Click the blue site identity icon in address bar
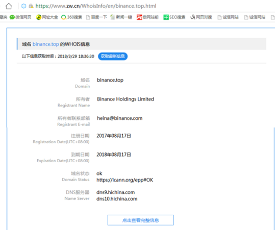The height and width of the screenshot is (230, 275). [23, 6]
